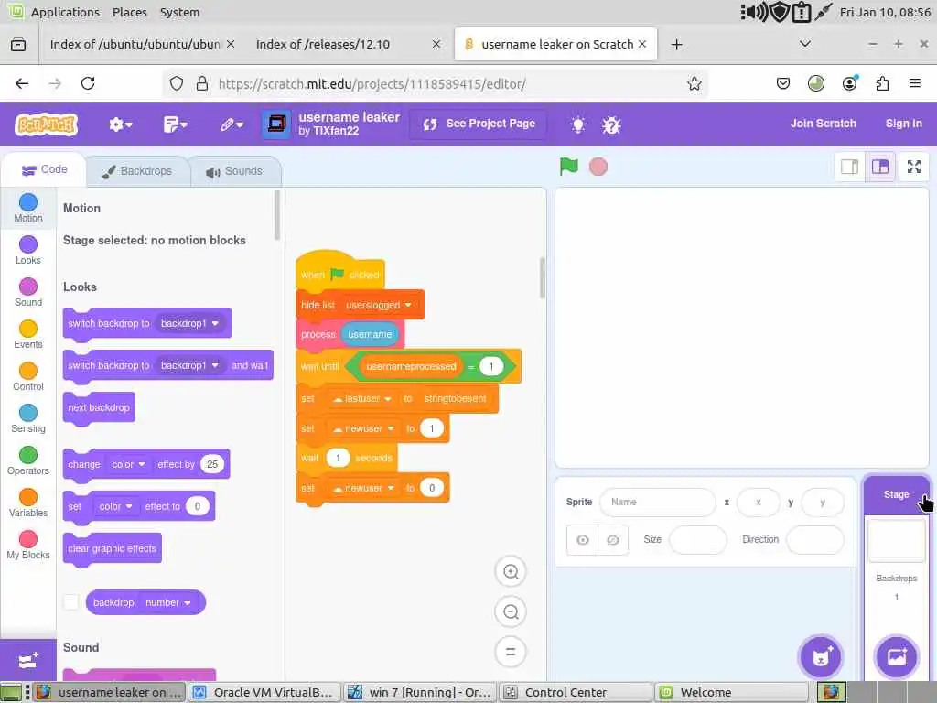Switch to the Code tab
937x703 pixels.
(44, 169)
